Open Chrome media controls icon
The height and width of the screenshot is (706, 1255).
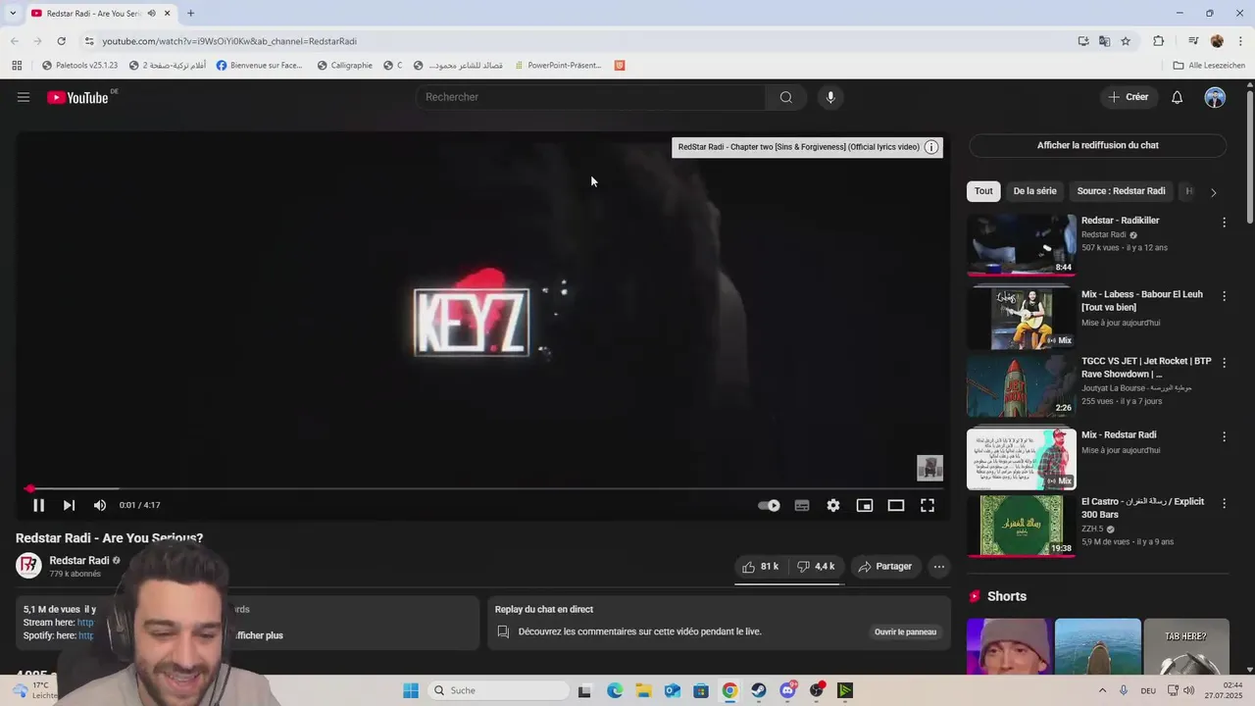1193,41
